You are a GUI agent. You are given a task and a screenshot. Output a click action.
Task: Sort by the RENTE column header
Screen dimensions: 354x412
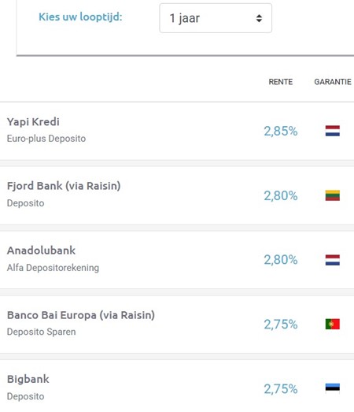tap(281, 82)
